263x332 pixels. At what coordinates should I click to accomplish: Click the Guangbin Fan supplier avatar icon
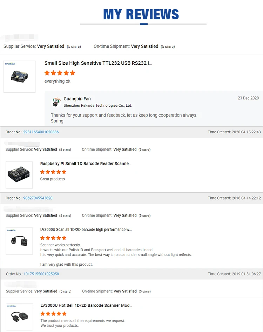tap(56, 102)
